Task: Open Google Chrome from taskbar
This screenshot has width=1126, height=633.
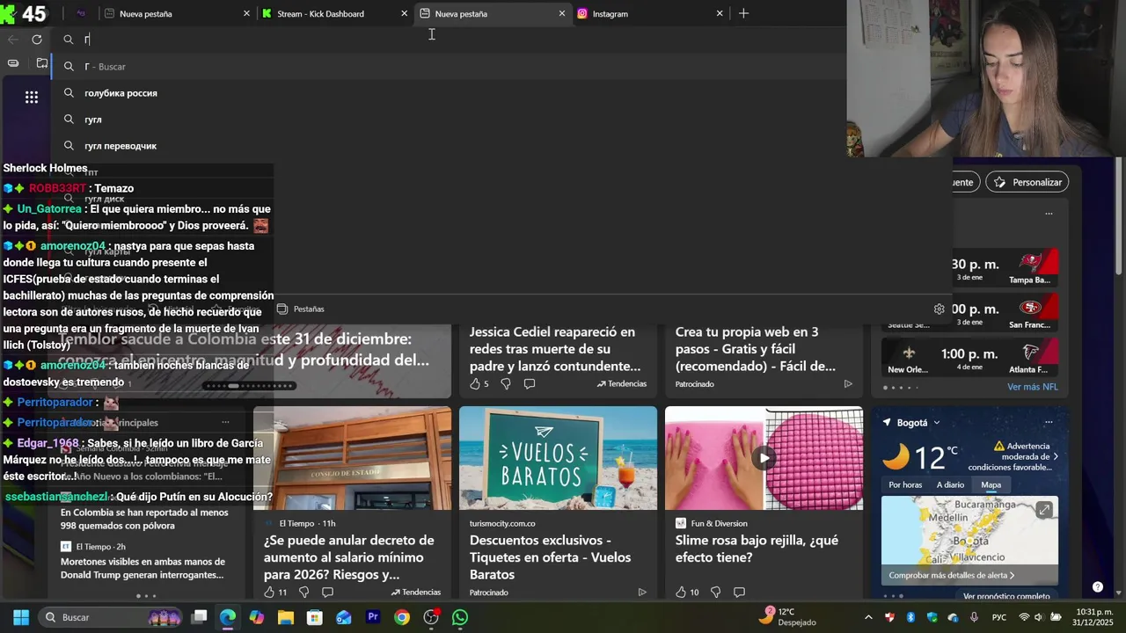Action: (401, 617)
